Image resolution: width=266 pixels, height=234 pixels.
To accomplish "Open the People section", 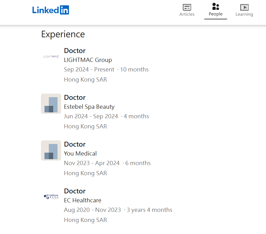I will click(216, 10).
